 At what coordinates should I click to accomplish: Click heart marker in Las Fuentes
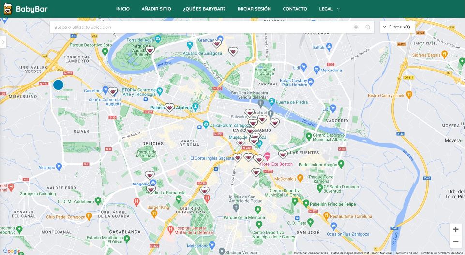click(x=283, y=154)
